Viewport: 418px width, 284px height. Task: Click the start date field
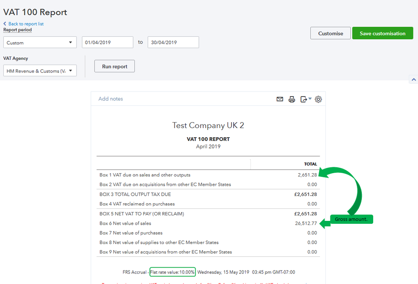pos(108,42)
